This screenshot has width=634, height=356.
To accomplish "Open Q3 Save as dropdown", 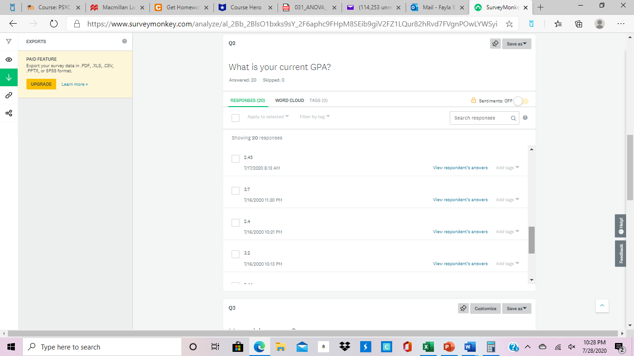I will click(517, 308).
